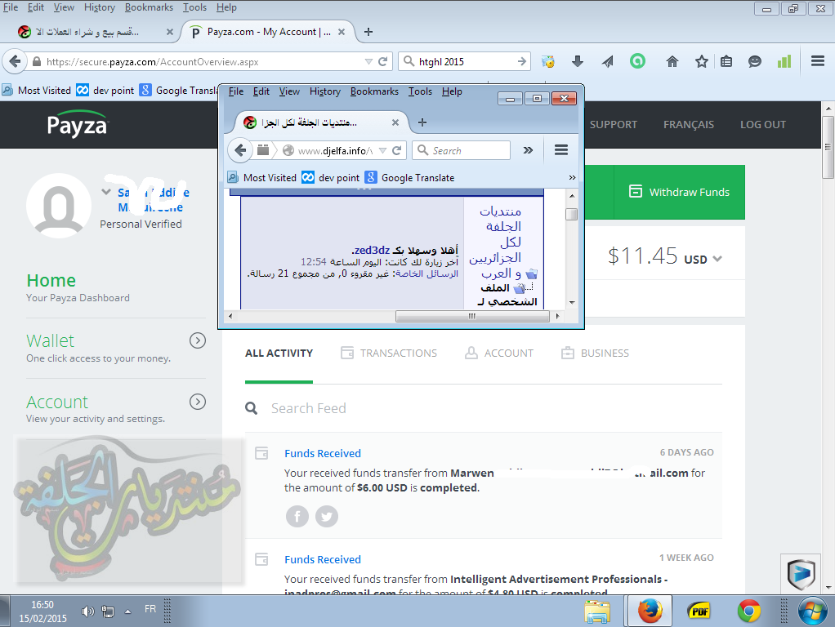Open Bookmarks menu in the main window
Viewport: 835px width, 627px height.
[x=149, y=7]
